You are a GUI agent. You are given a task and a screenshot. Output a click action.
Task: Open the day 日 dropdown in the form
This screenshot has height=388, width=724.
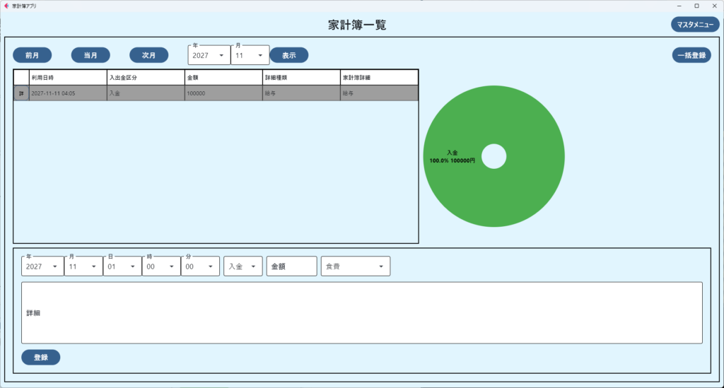click(x=122, y=266)
